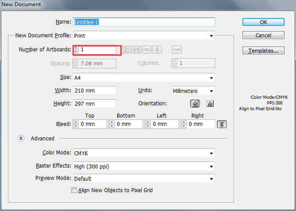Toggle the bleed link chain icon
The width and height of the screenshot is (296, 211).
pyautogui.click(x=222, y=124)
